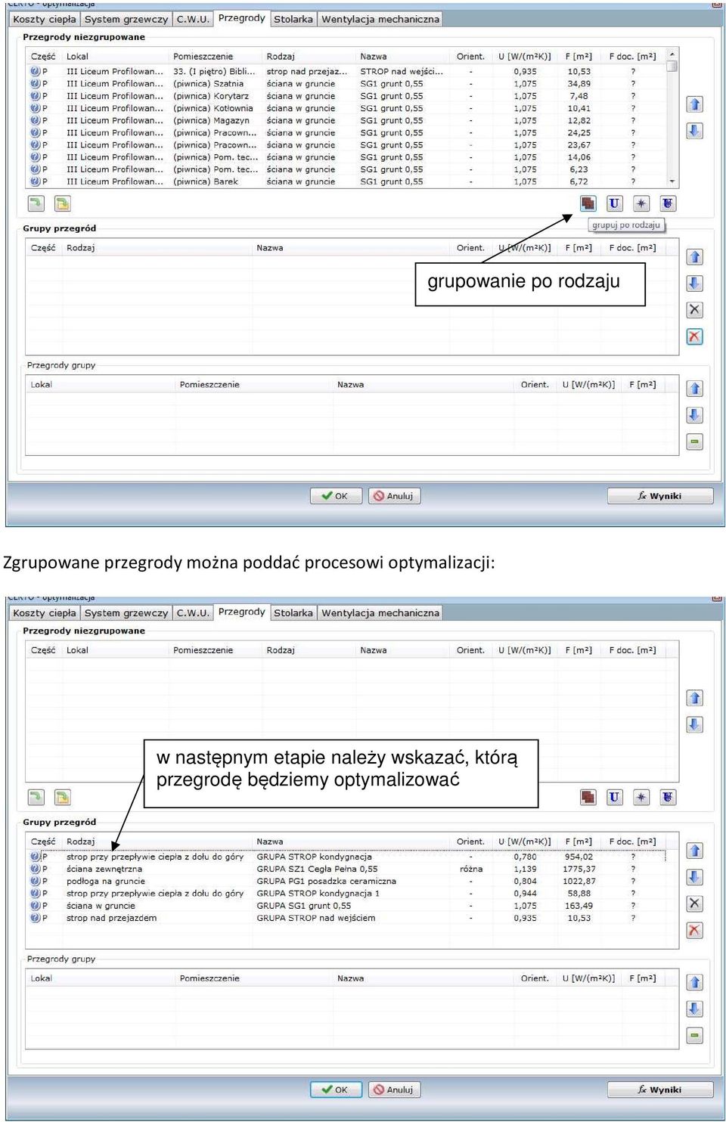The height and width of the screenshot is (1122, 726).
Task: Click the F value "34,89"
Action: pos(579,84)
